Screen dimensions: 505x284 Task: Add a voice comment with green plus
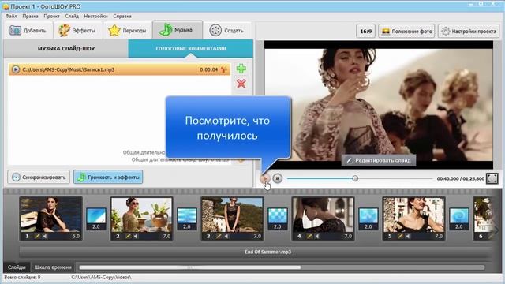point(241,69)
